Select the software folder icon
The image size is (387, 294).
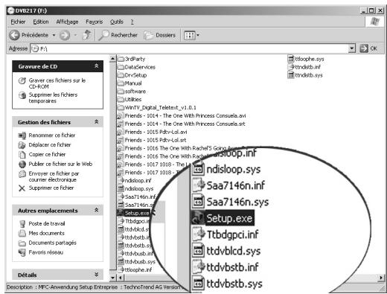121,92
